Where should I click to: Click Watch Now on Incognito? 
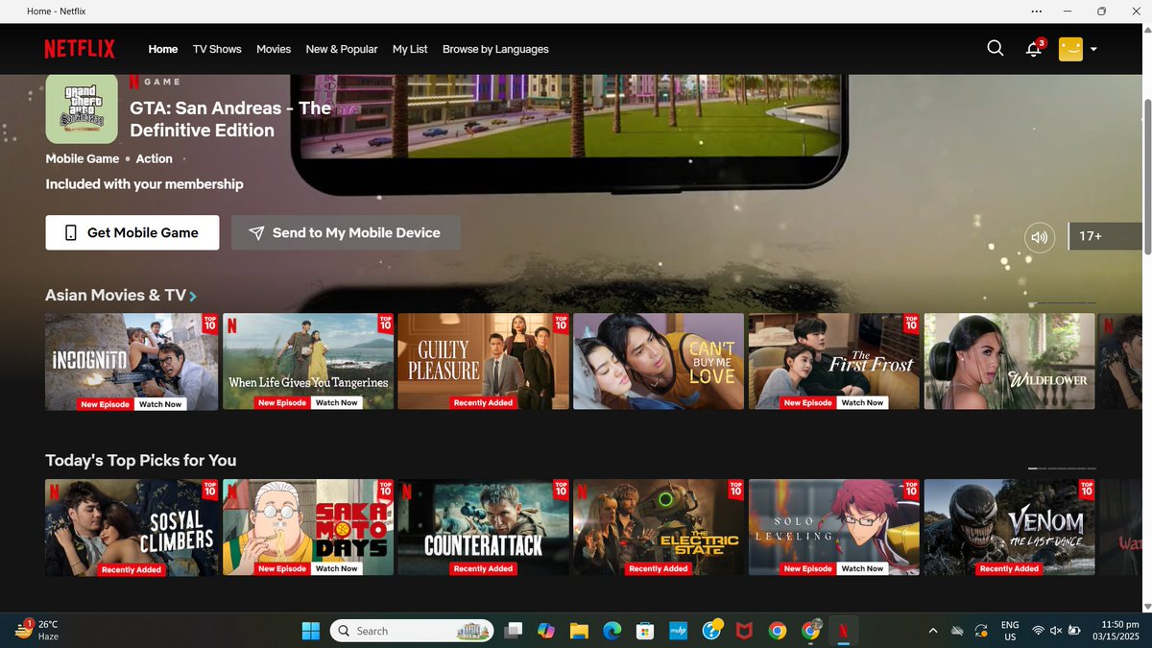coord(160,404)
